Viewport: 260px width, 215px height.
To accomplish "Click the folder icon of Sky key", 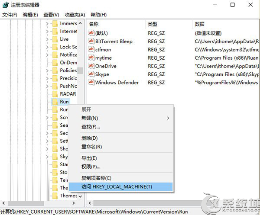I will point(55,157).
